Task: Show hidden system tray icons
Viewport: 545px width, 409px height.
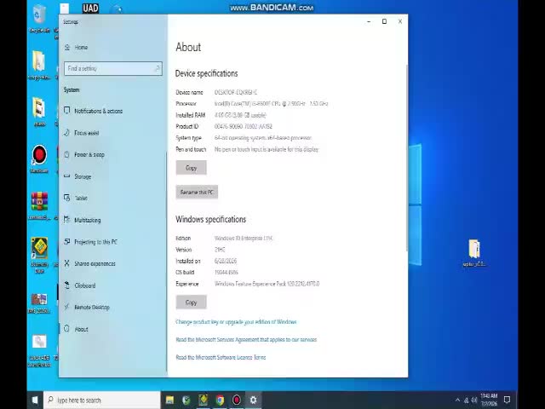Action: 457,400
